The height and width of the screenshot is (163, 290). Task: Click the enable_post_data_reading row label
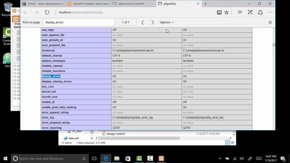click(59, 107)
